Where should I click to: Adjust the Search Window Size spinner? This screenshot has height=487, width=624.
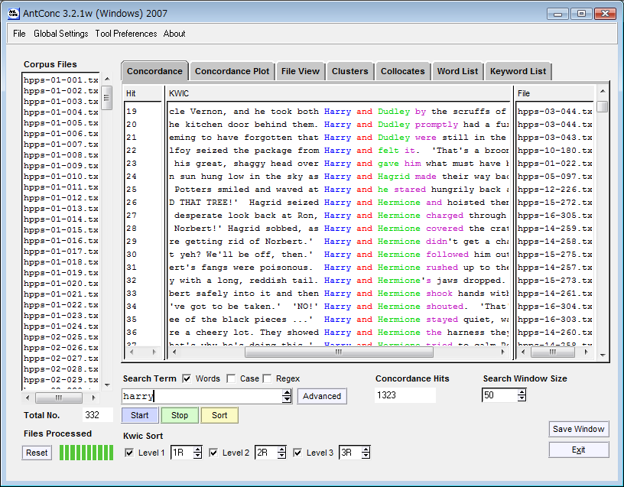pos(522,395)
